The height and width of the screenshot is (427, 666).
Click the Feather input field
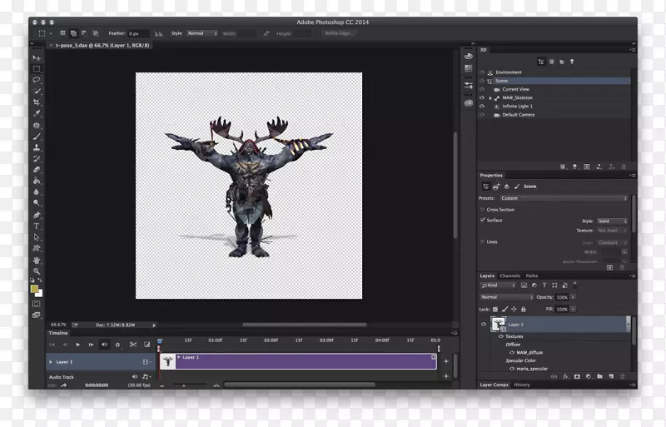[138, 33]
